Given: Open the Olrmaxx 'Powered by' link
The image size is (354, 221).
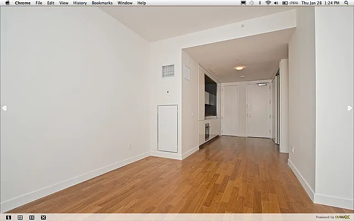Looking at the screenshot, I should tap(332, 217).
